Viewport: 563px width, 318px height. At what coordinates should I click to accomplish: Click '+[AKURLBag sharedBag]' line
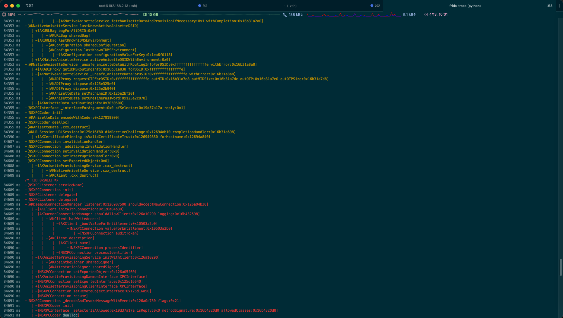[68, 36]
